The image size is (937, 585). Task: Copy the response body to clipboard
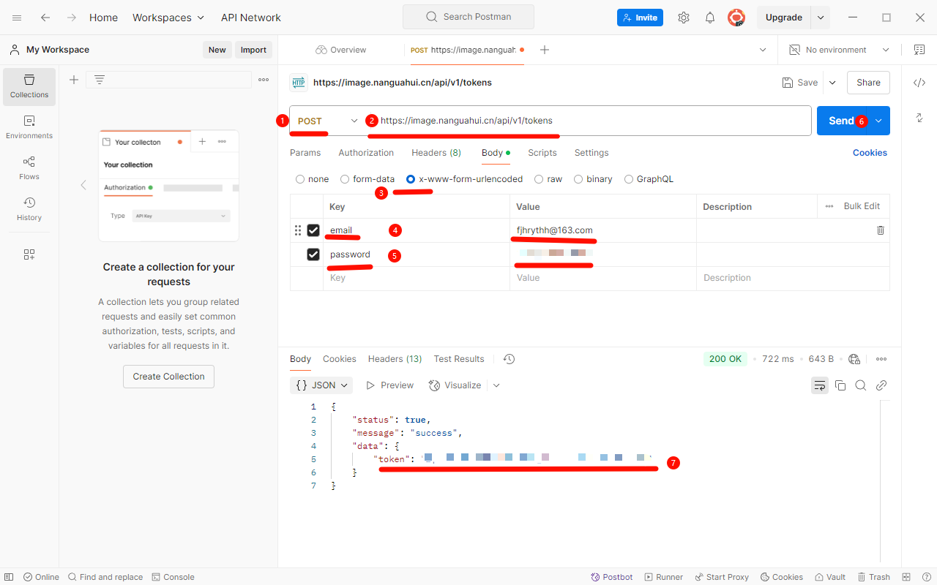[x=840, y=385]
